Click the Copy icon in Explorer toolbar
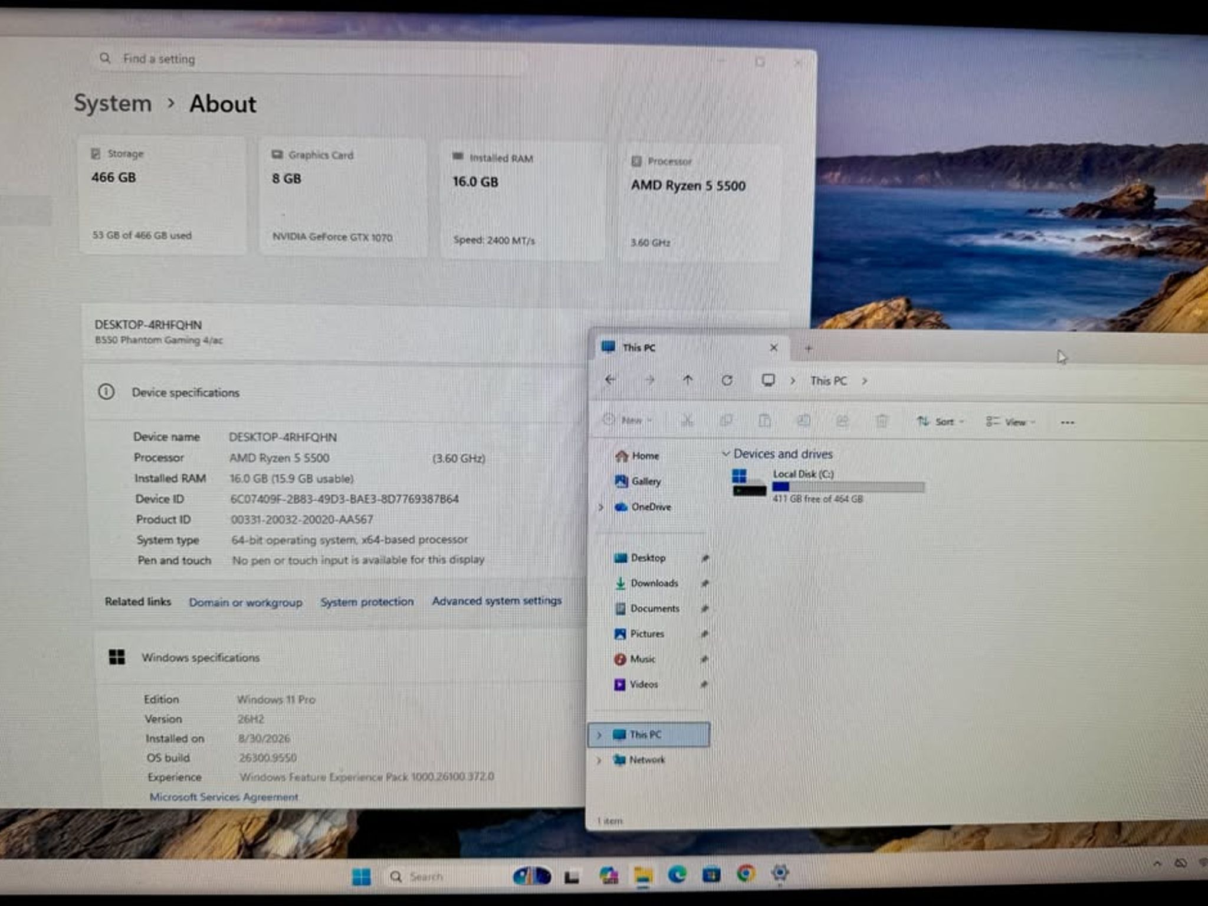The image size is (1208, 906). click(x=726, y=420)
